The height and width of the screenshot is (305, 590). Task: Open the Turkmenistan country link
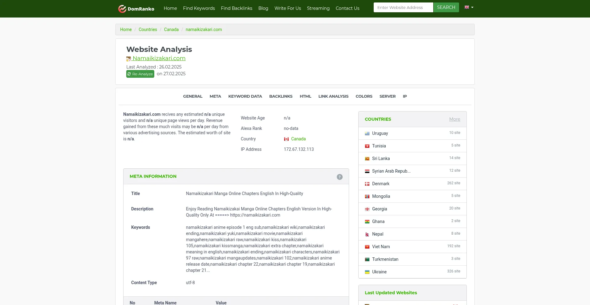coord(385,259)
